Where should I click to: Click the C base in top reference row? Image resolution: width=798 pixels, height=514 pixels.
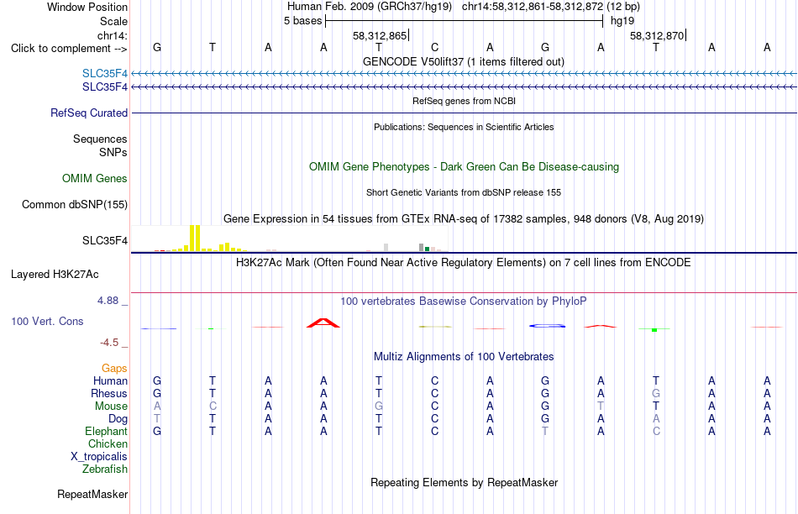pos(434,47)
